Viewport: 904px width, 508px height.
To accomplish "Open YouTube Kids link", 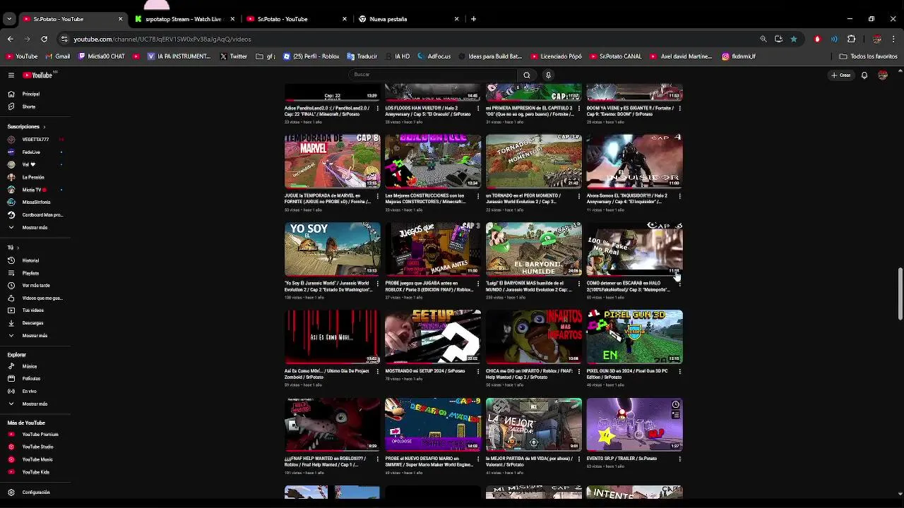I will click(35, 472).
